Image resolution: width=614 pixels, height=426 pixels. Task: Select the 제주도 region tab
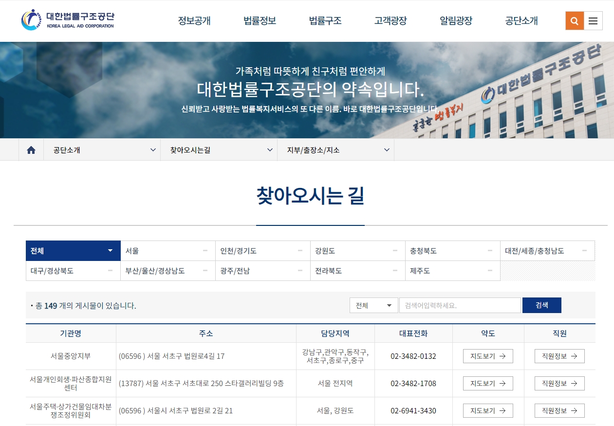point(453,271)
